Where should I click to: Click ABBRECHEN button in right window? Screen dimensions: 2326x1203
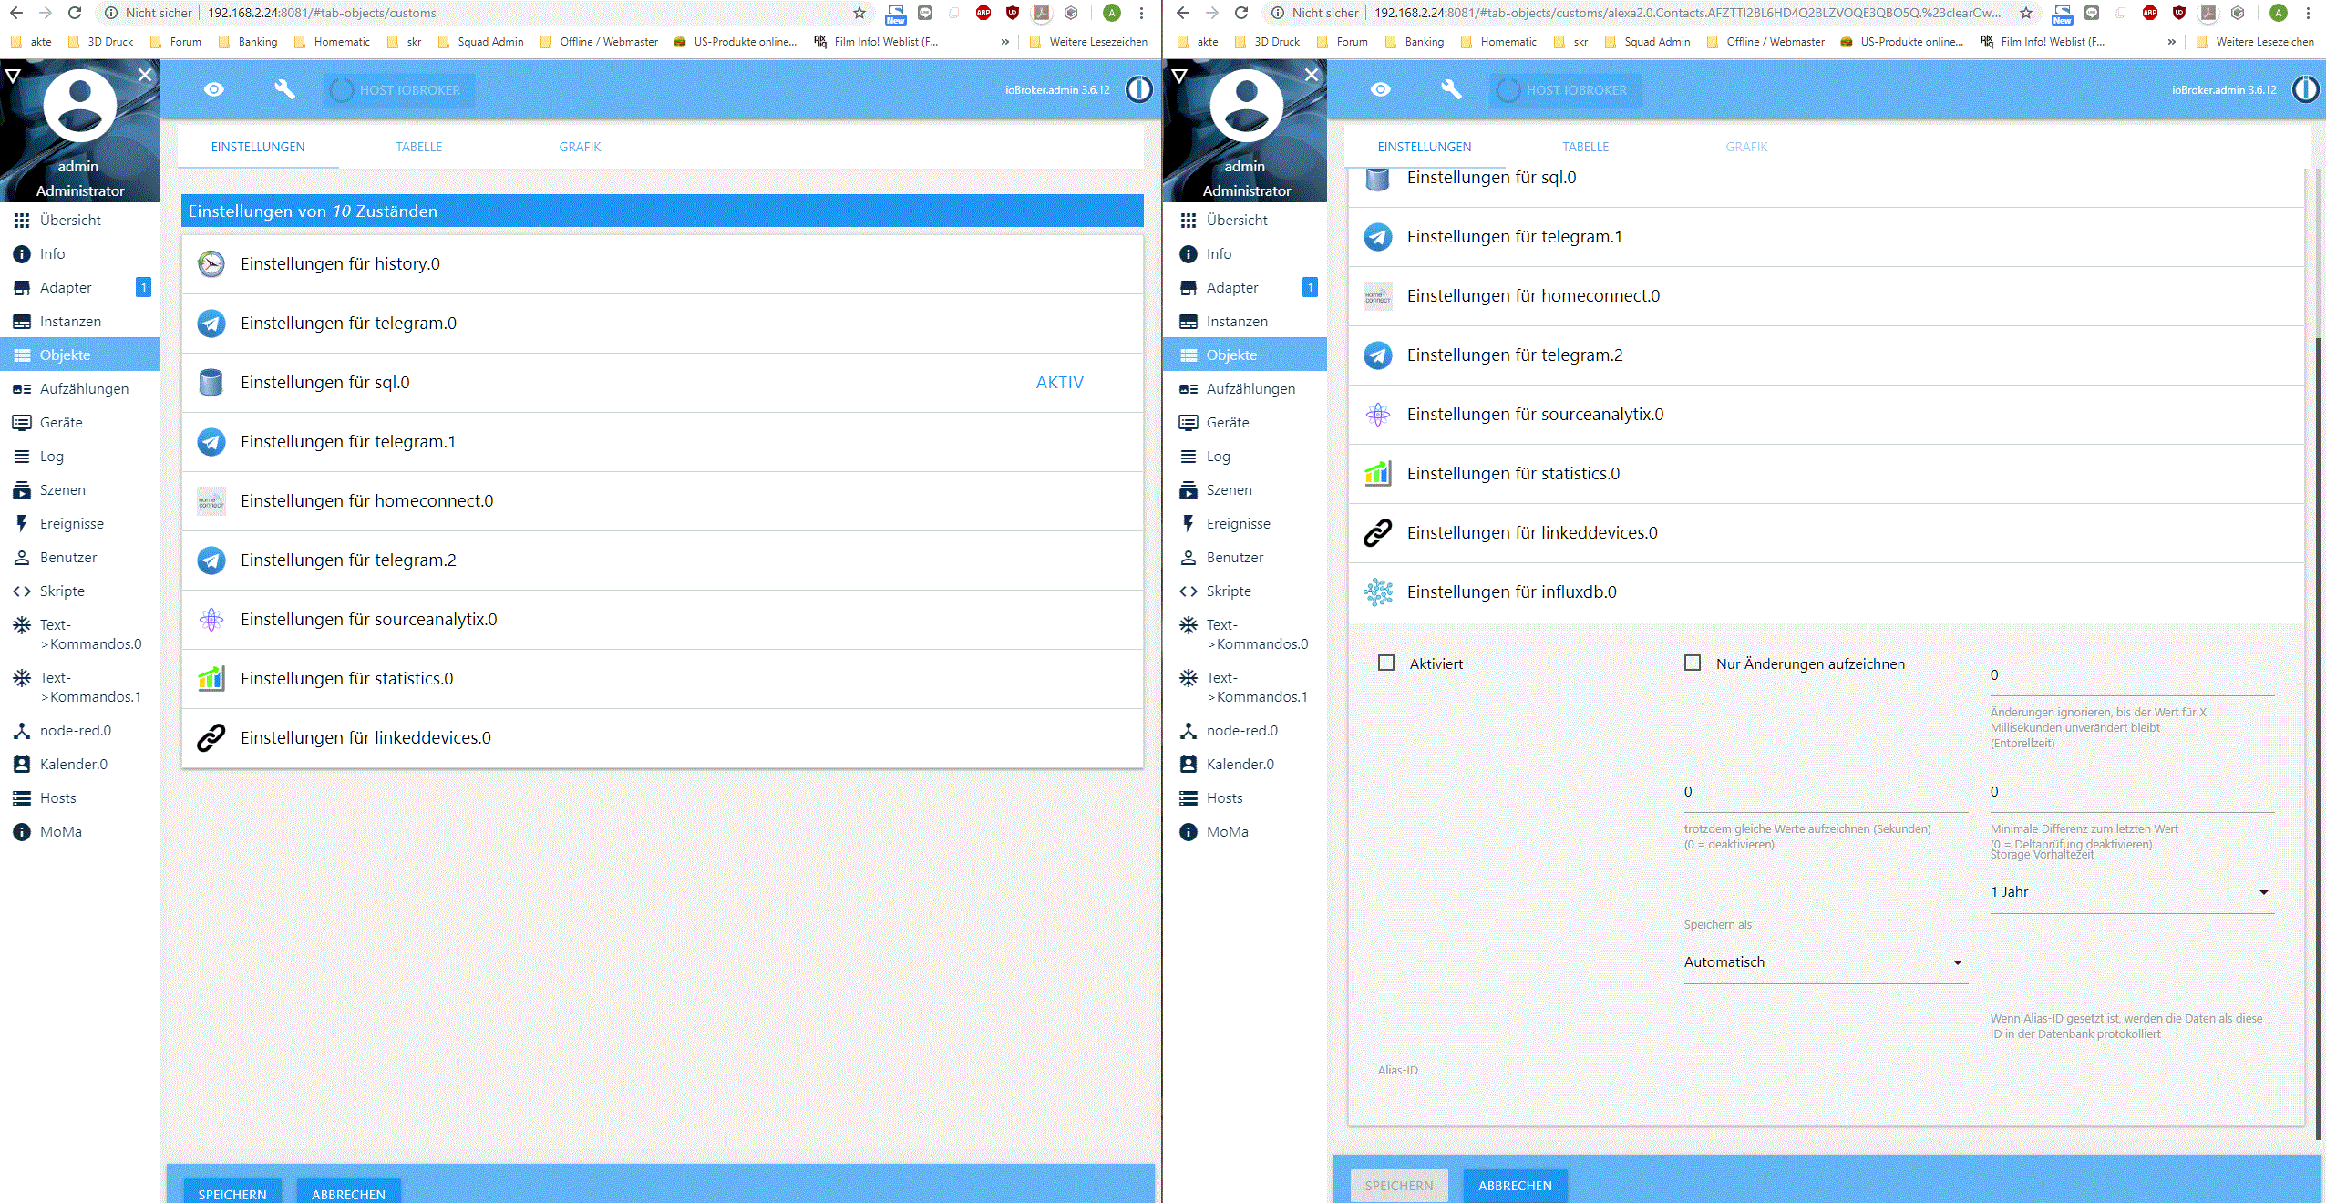[x=1515, y=1186]
